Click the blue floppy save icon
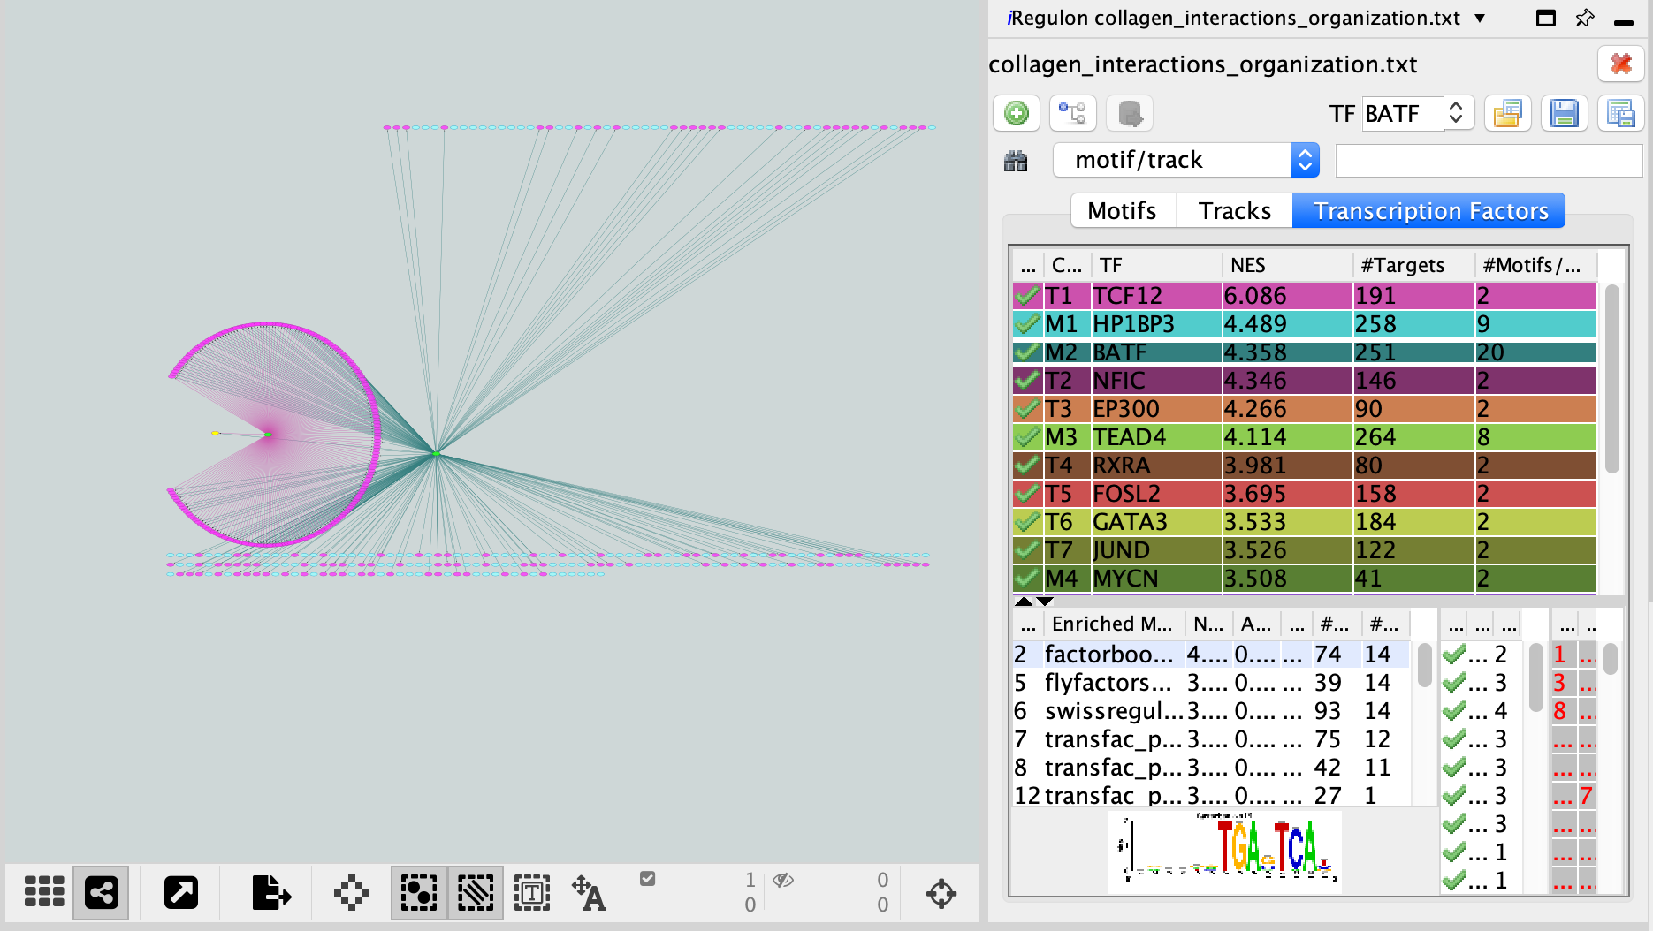The width and height of the screenshot is (1653, 931). pyautogui.click(x=1564, y=113)
